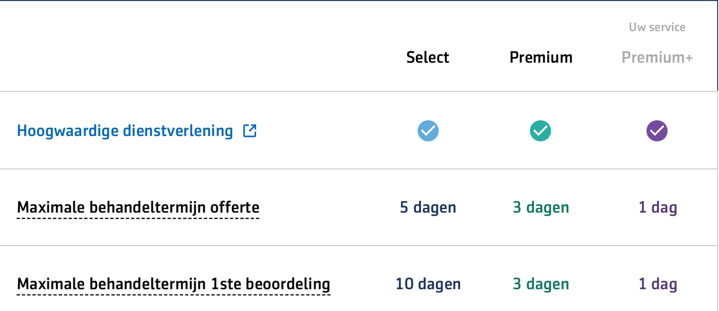Click the external-link icon beside Hoogwaardige dienstverlening
Image resolution: width=719 pixels, height=311 pixels.
(x=249, y=131)
